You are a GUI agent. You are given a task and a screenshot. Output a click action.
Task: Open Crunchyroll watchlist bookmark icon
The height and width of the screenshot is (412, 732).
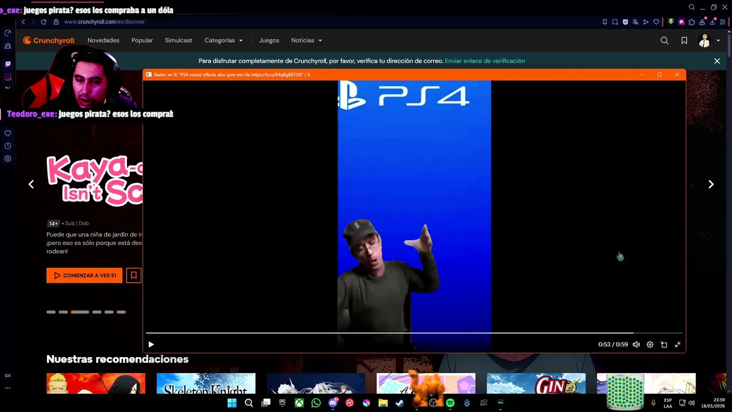point(684,41)
